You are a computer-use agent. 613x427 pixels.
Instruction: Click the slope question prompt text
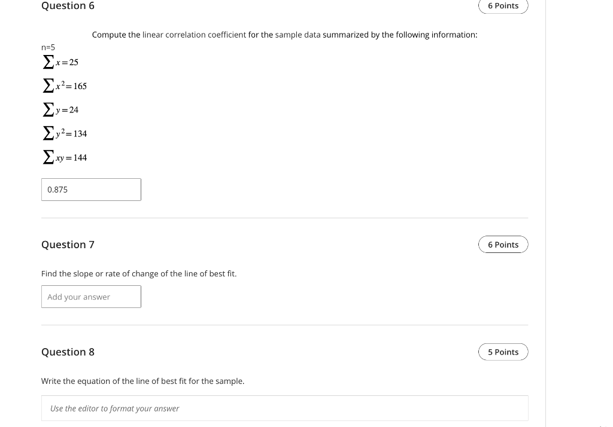click(x=139, y=273)
